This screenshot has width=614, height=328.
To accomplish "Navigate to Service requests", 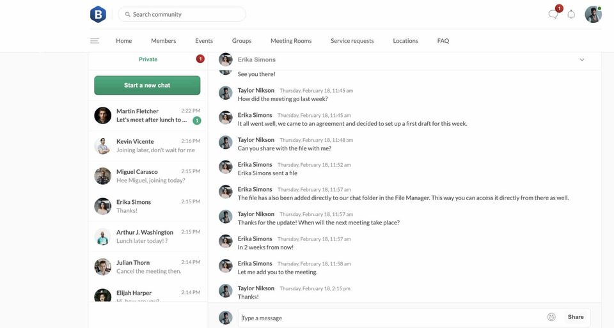I will (x=352, y=41).
